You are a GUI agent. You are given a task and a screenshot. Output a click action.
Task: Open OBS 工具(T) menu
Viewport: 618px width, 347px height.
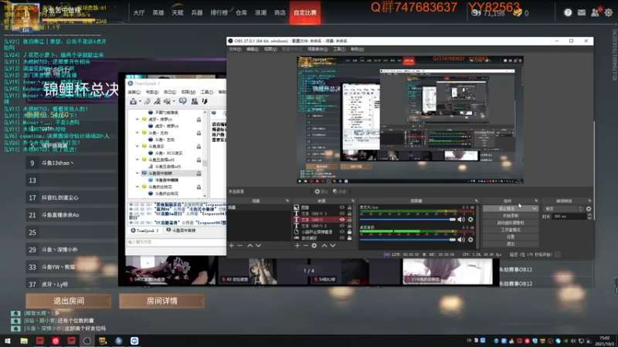339,49
